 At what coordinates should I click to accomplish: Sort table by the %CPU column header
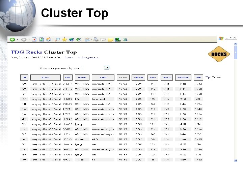tap(123, 78)
